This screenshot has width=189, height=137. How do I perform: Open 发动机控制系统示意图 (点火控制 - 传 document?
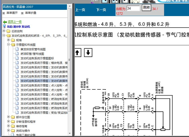point(44,95)
